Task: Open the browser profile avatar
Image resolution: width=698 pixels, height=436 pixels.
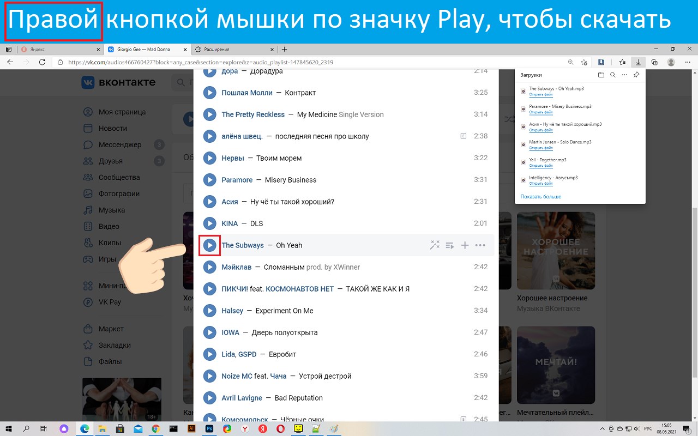Action: [671, 62]
